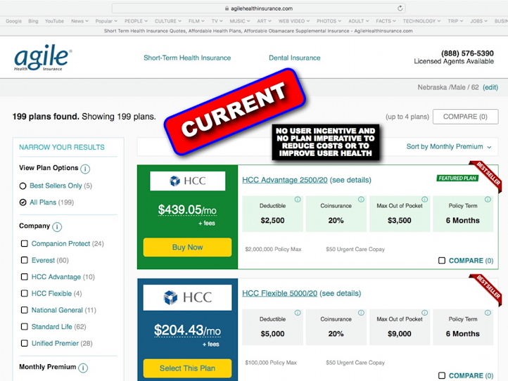Check the HCC Advantage company filter
The width and height of the screenshot is (508, 381).
(25, 277)
